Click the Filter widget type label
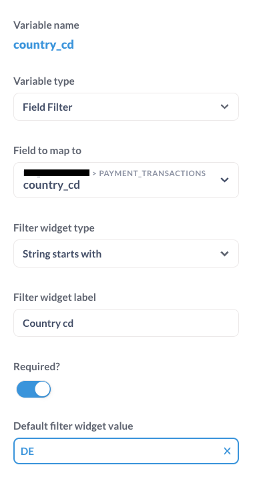Screen dimensions: 255x487 53,228
